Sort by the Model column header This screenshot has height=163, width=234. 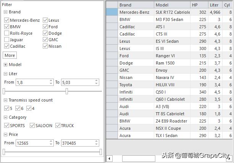click(172, 5)
